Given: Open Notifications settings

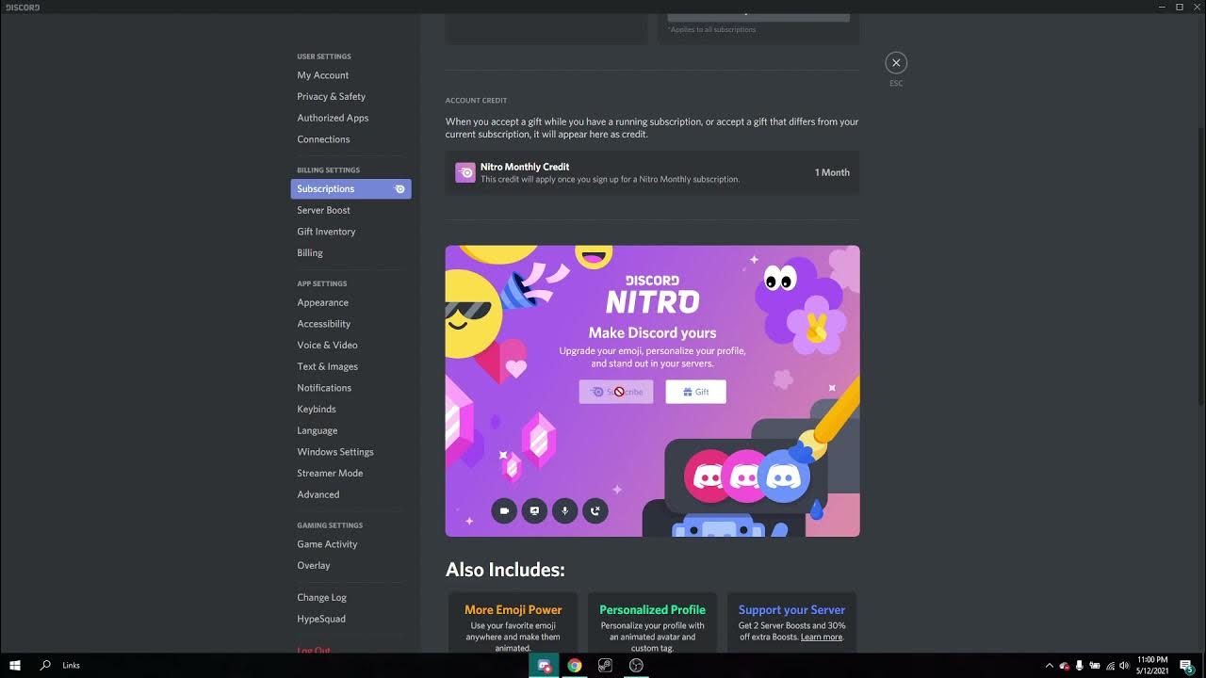Looking at the screenshot, I should (324, 388).
